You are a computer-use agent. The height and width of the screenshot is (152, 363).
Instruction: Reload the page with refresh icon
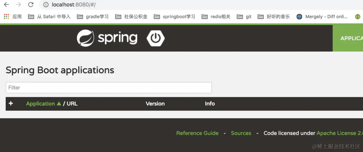click(x=31, y=5)
